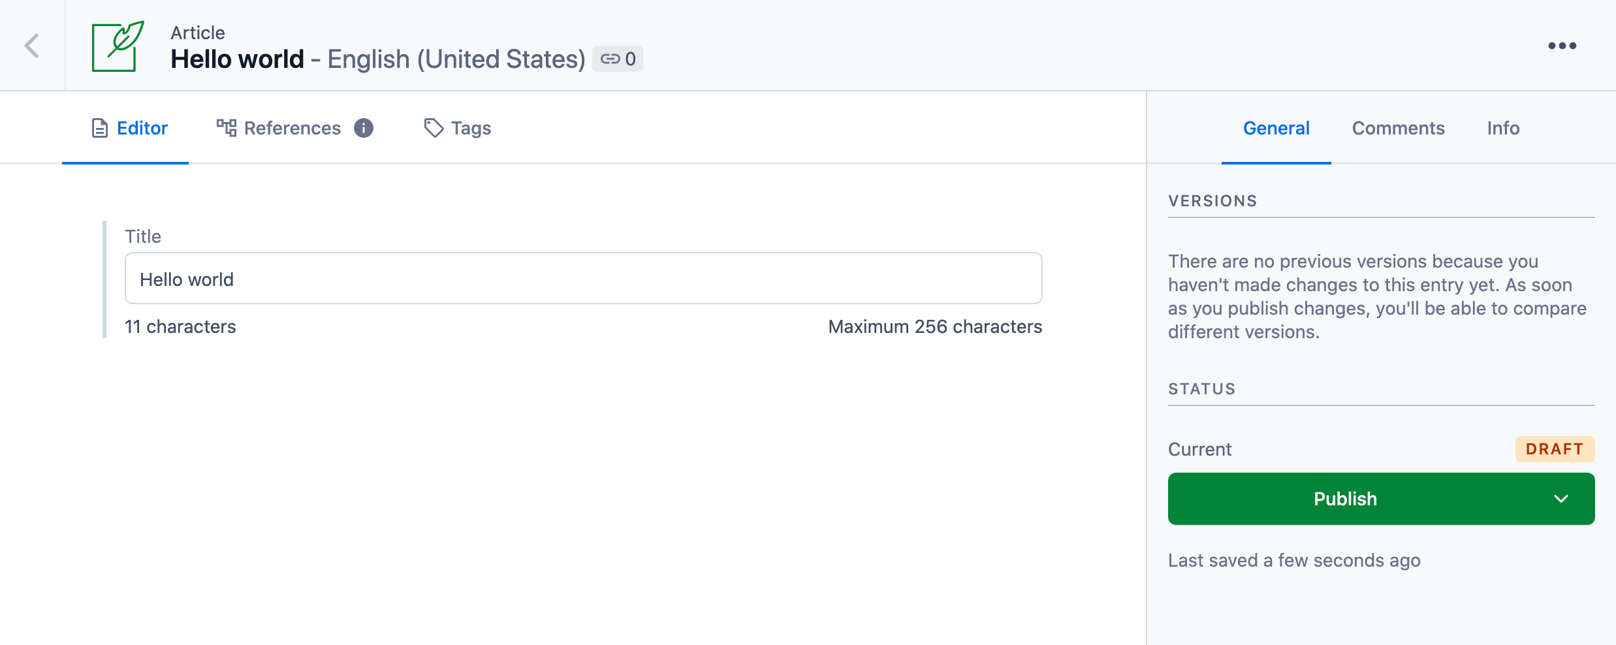Screen dimensions: 1616x645
Task: Switch to the Comments tab
Action: pos(1398,128)
